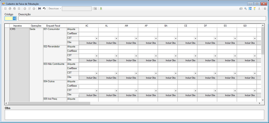Screen dimensions: 269x123
Task: Click Aliquota cell for 001-Consumidor under AC
Action: click(88, 30)
